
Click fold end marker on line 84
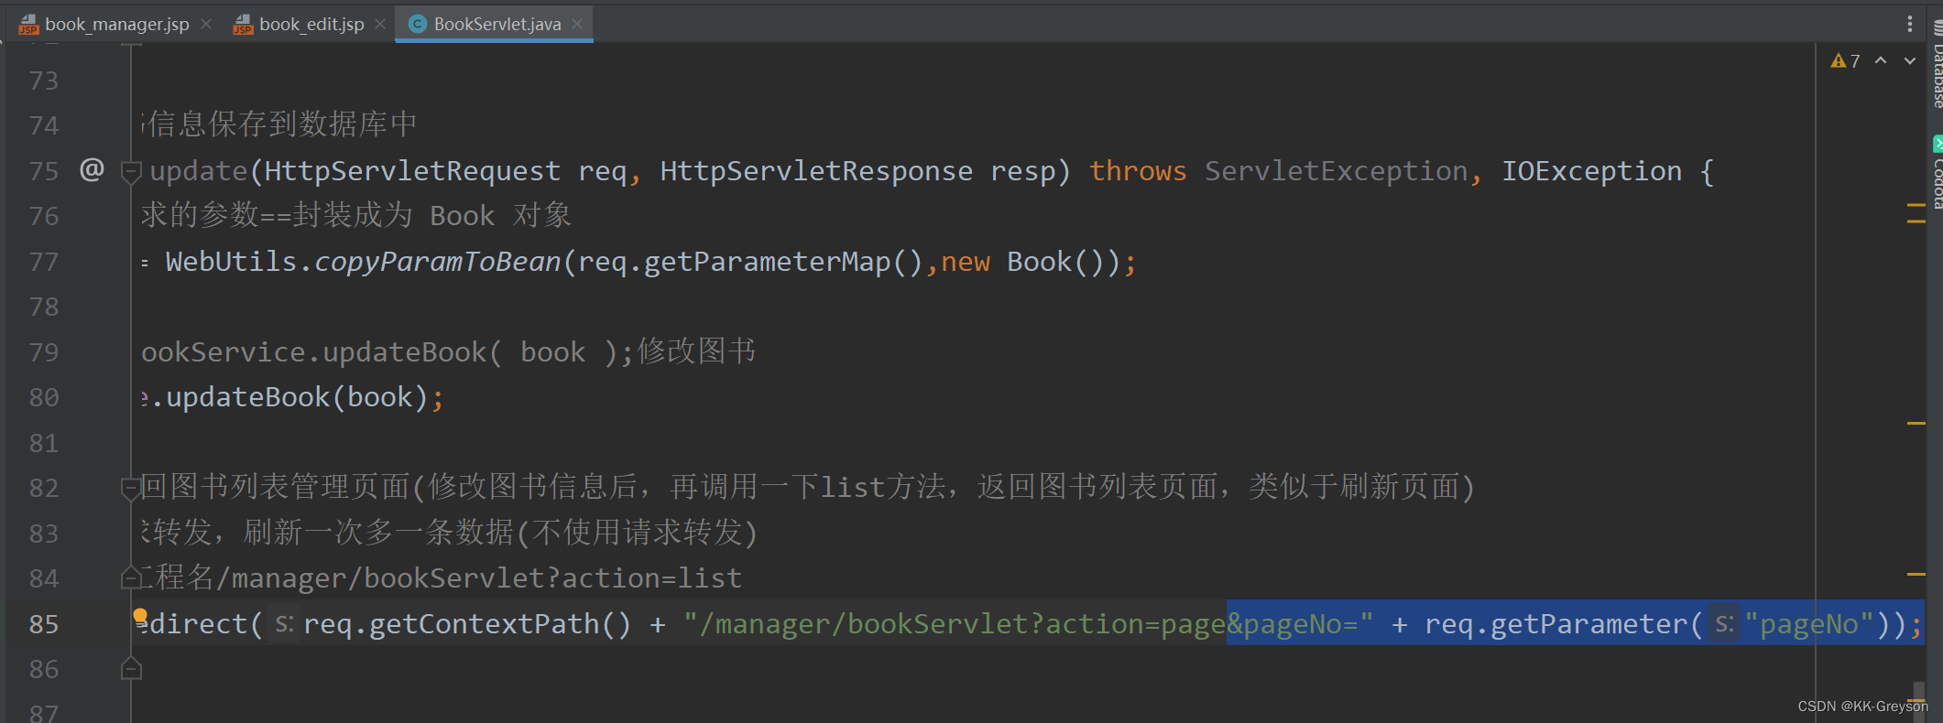(x=131, y=577)
